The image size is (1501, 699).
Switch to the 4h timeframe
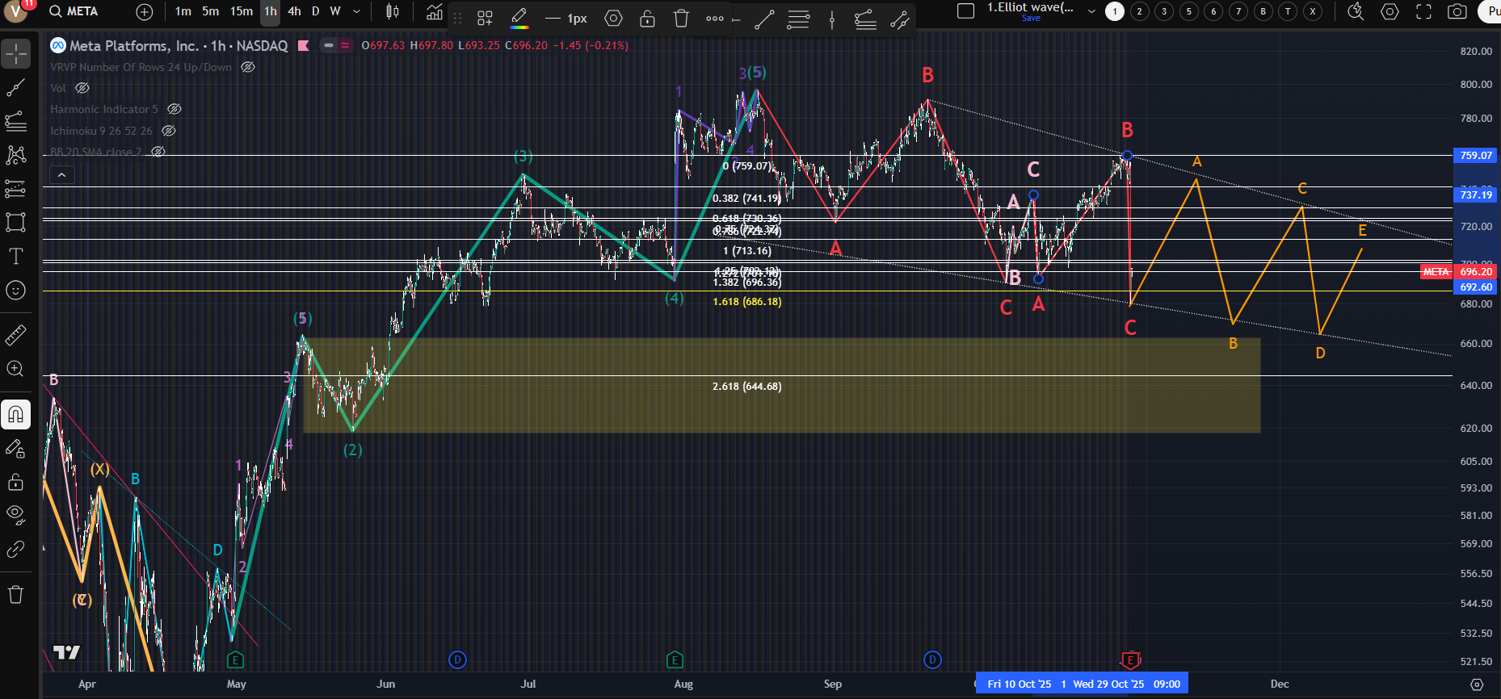[x=294, y=11]
